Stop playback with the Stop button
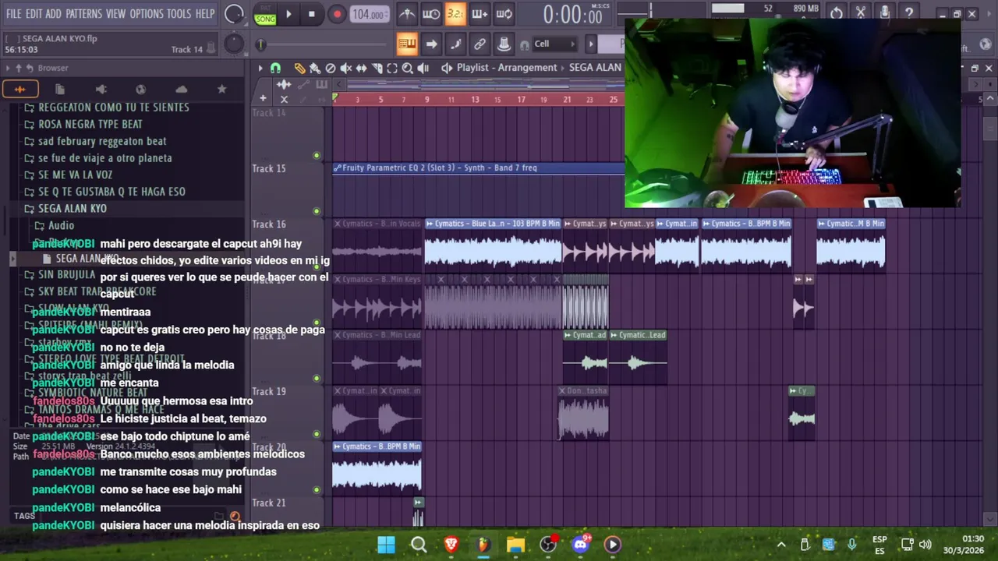This screenshot has height=561, width=998. pyautogui.click(x=312, y=14)
